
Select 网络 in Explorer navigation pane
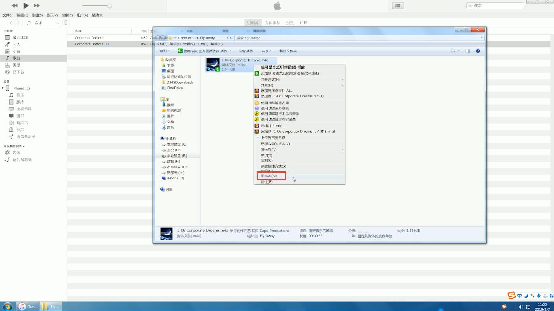point(169,190)
